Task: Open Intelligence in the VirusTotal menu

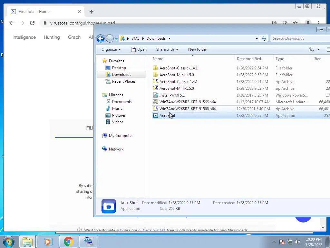Action: pos(24,37)
